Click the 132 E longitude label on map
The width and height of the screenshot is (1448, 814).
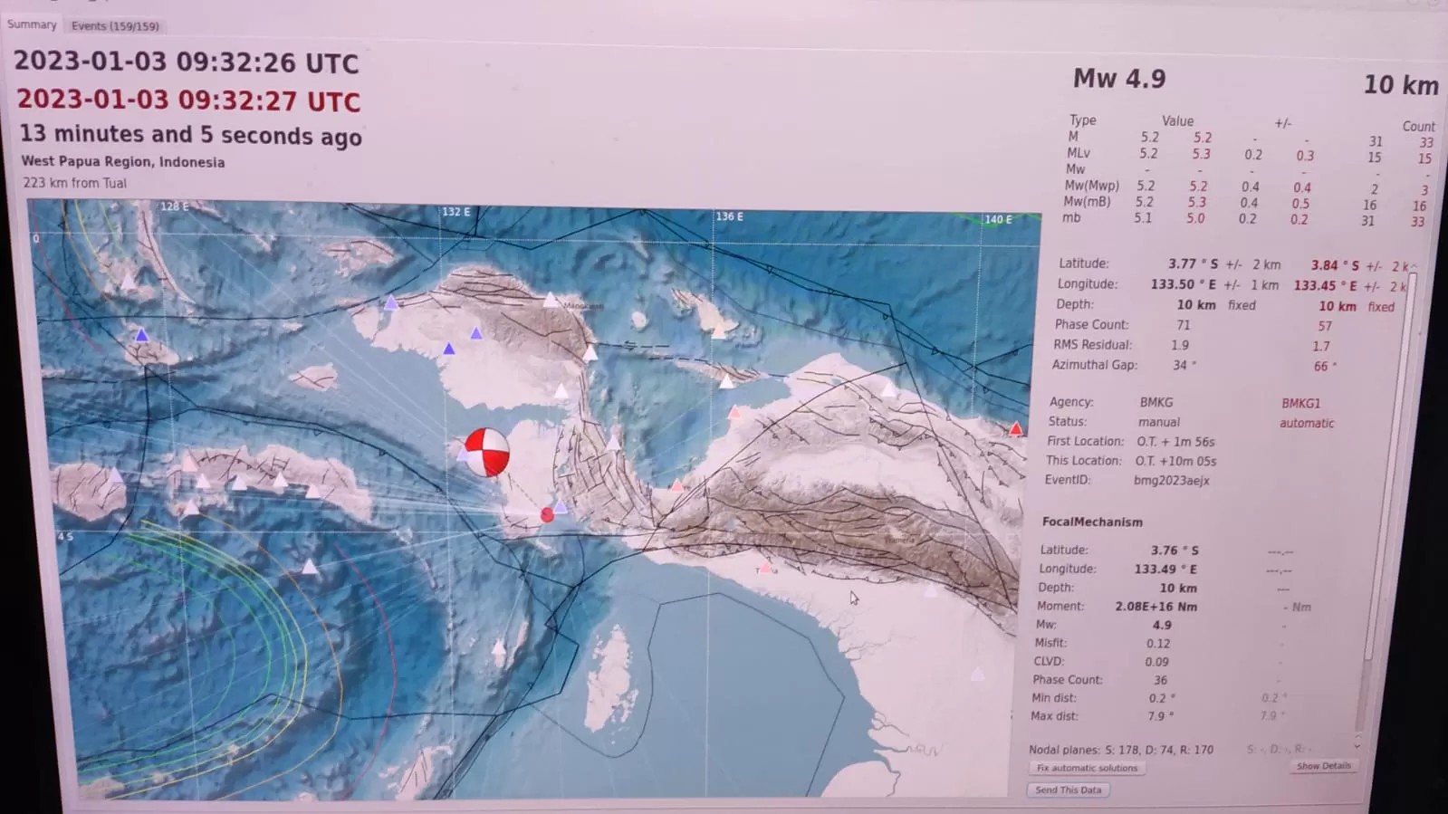point(455,212)
